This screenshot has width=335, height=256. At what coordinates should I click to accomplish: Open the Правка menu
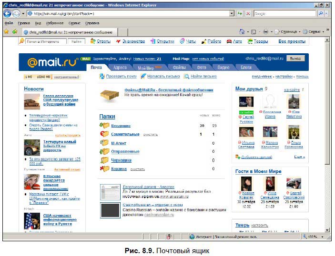(x=24, y=23)
